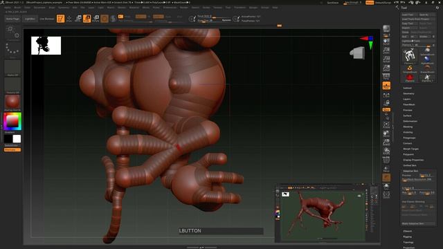Open the MatCap Red Wax material selector

pyautogui.click(x=12, y=102)
